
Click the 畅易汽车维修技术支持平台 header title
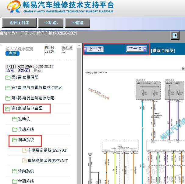[68, 5]
